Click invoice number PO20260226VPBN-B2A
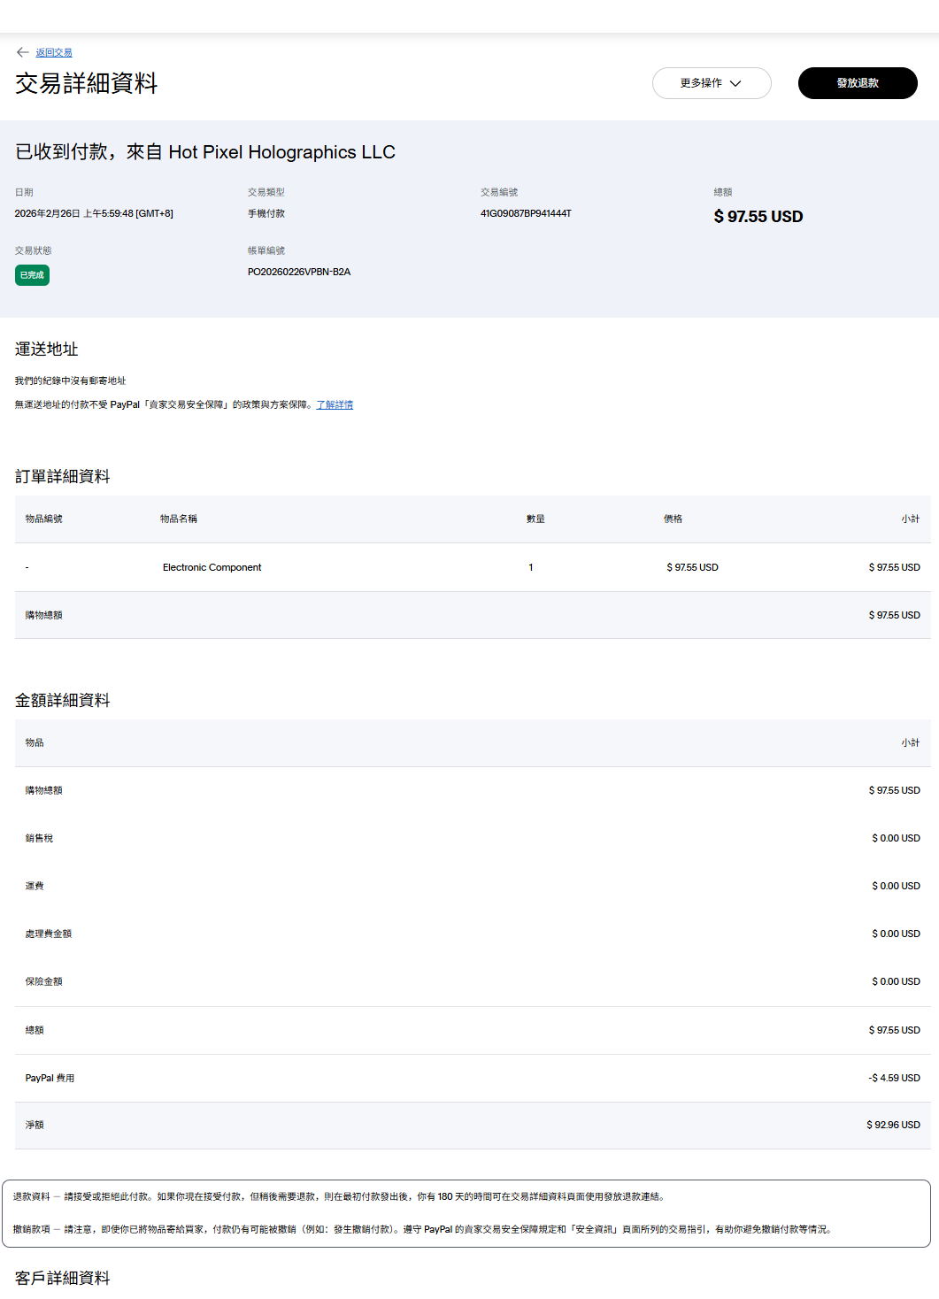939x1299 pixels. 299,272
